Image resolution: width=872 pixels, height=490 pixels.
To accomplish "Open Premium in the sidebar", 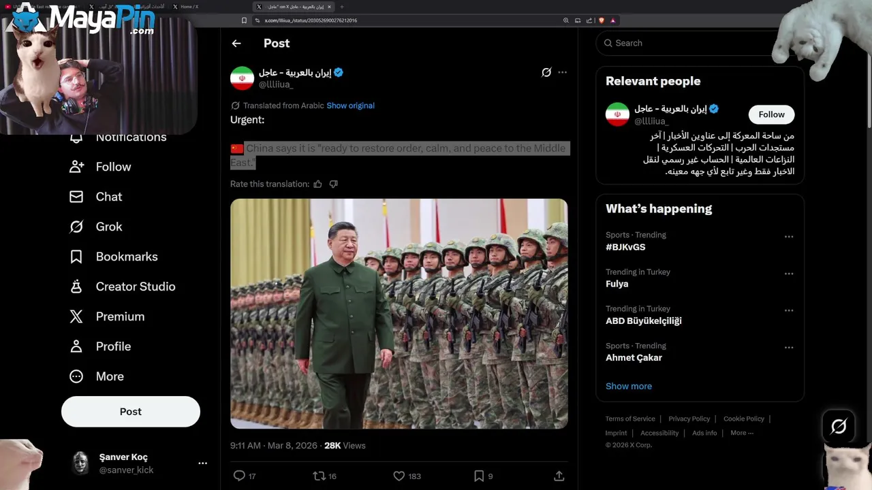I will (107, 316).
